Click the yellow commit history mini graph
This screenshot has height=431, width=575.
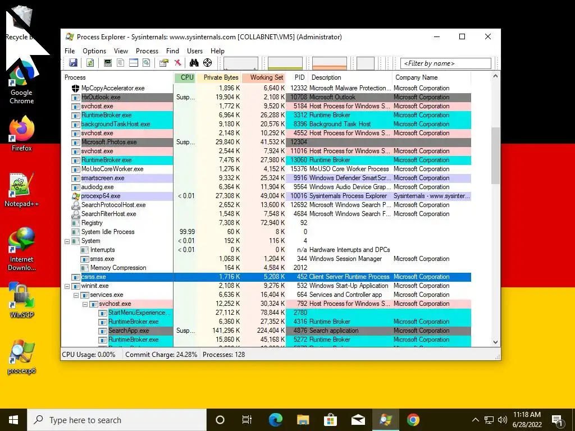coord(285,63)
